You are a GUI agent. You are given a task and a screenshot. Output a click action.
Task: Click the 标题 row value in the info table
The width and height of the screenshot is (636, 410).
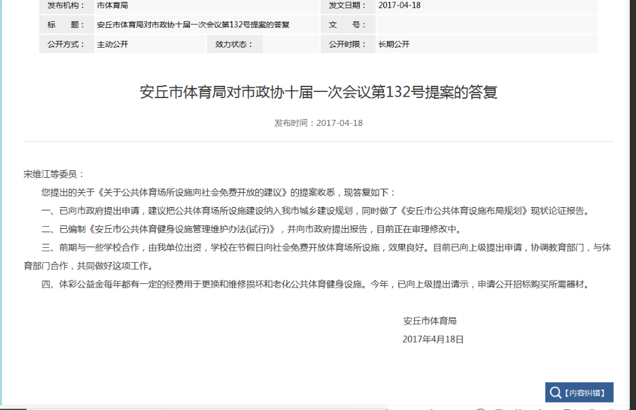point(193,25)
